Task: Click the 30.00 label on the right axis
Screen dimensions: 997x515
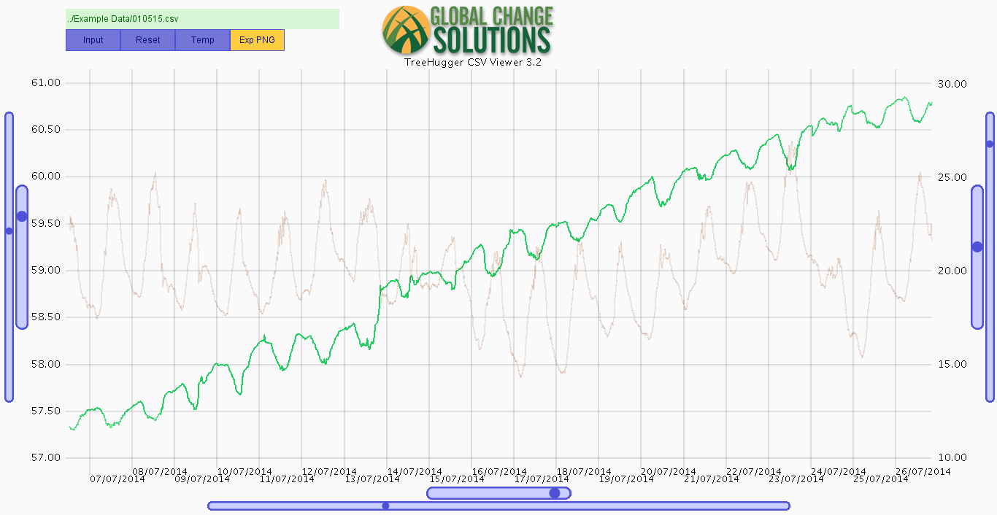Action: (x=952, y=84)
